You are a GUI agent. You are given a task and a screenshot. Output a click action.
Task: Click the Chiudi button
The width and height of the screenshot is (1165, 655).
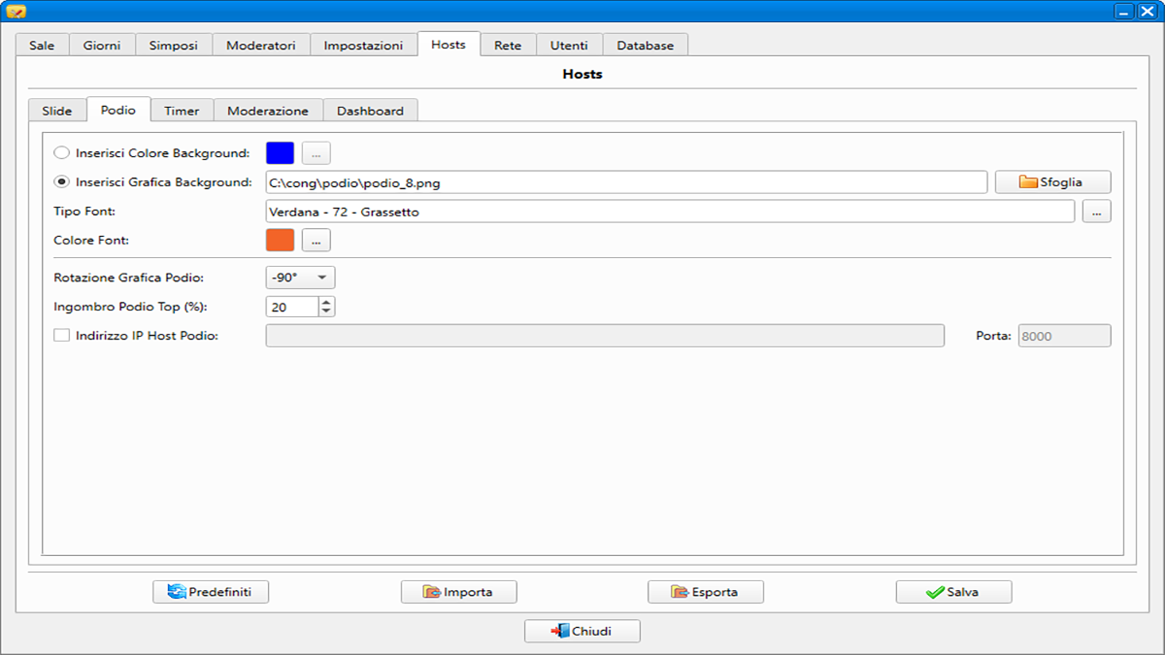click(x=582, y=631)
